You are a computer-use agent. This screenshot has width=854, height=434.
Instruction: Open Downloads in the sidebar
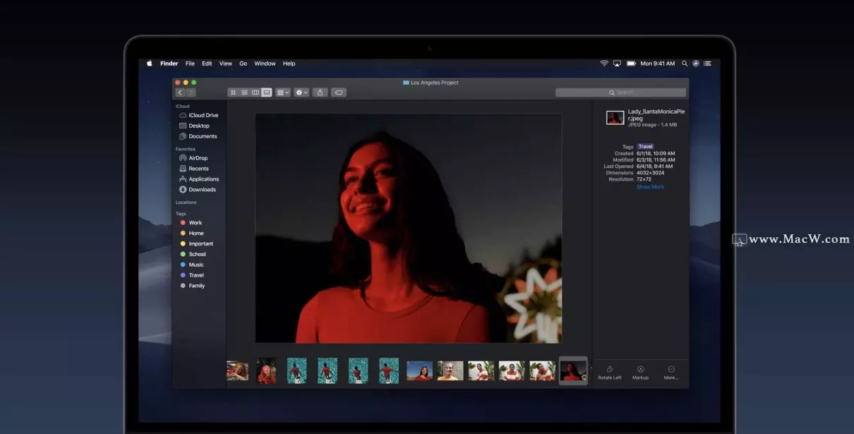pos(198,190)
